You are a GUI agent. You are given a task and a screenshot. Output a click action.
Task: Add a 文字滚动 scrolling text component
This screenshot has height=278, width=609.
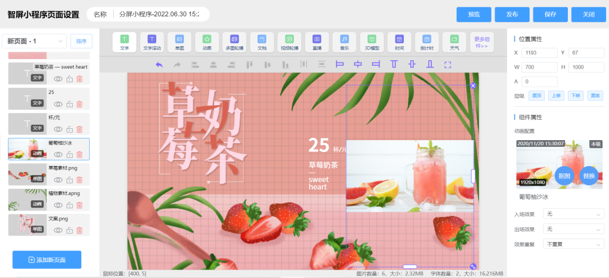[x=152, y=42]
